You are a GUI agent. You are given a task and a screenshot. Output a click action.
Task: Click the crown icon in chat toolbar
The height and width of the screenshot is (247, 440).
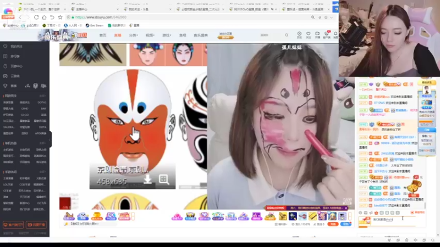376,213
